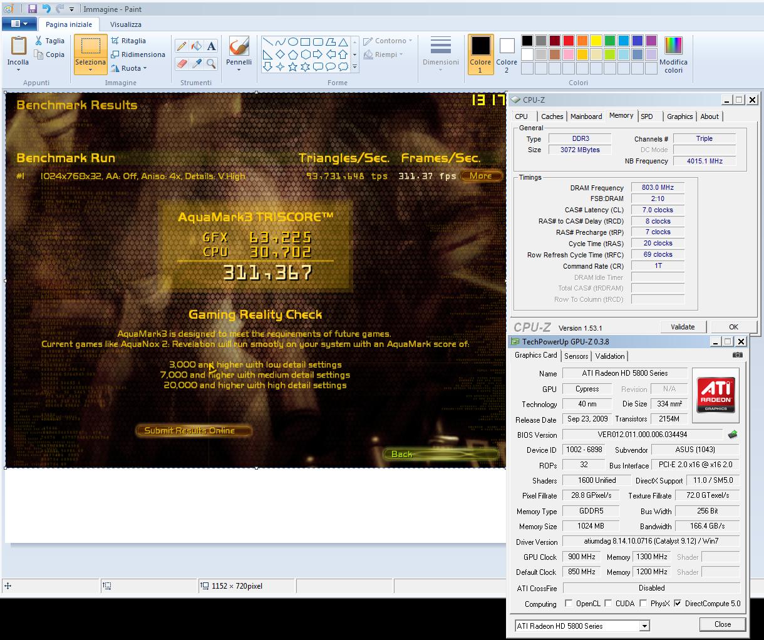
Task: Click the GPU-Z BIOS save chip icon
Action: [x=733, y=434]
